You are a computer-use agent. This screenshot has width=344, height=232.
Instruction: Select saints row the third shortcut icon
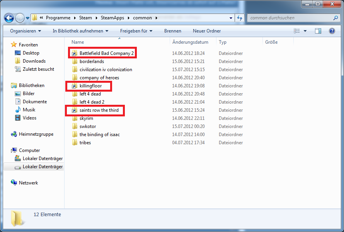tap(75, 110)
